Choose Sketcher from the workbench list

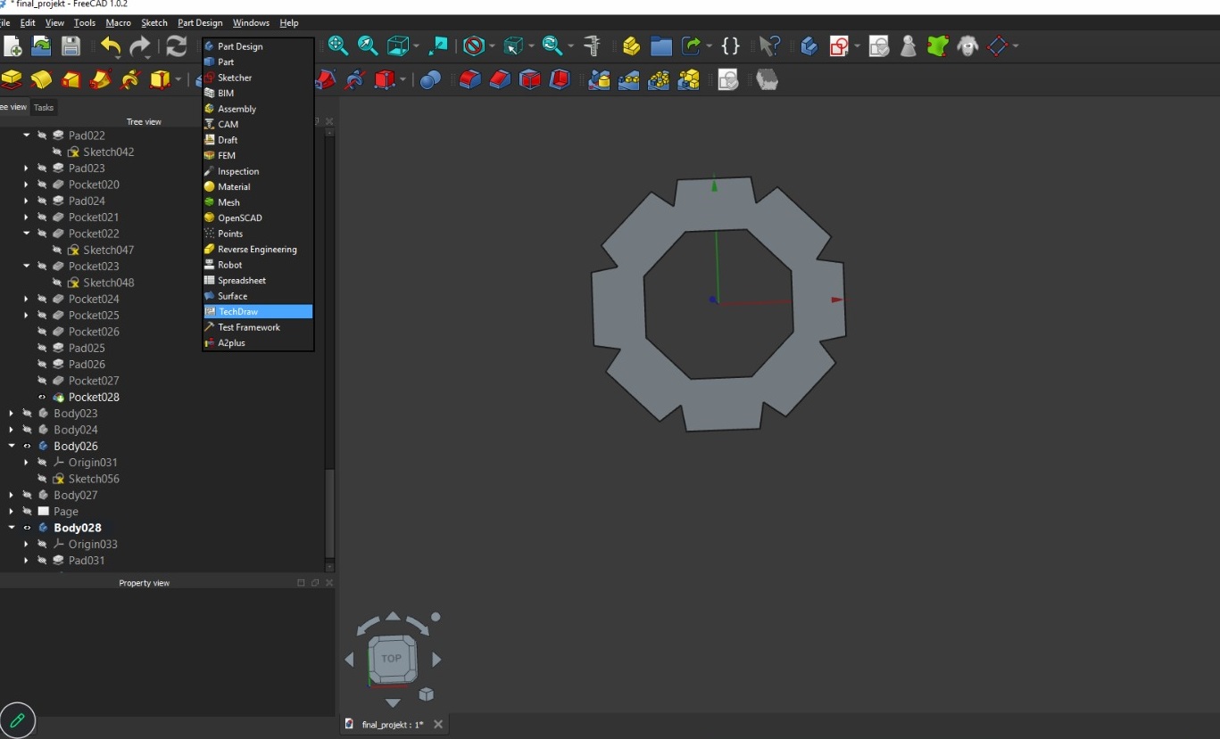258,78
